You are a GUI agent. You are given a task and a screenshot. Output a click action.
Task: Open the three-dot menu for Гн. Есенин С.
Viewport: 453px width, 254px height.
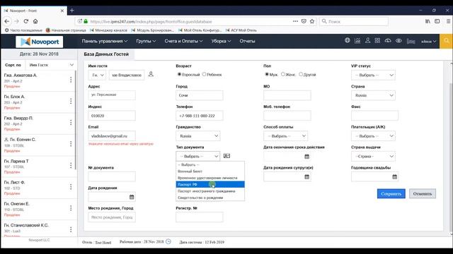click(x=71, y=144)
